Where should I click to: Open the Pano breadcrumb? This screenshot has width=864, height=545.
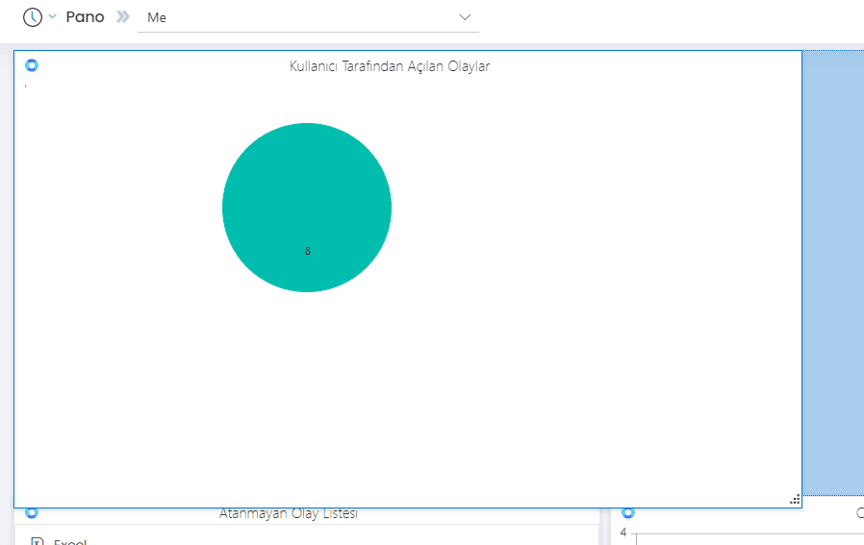click(85, 17)
